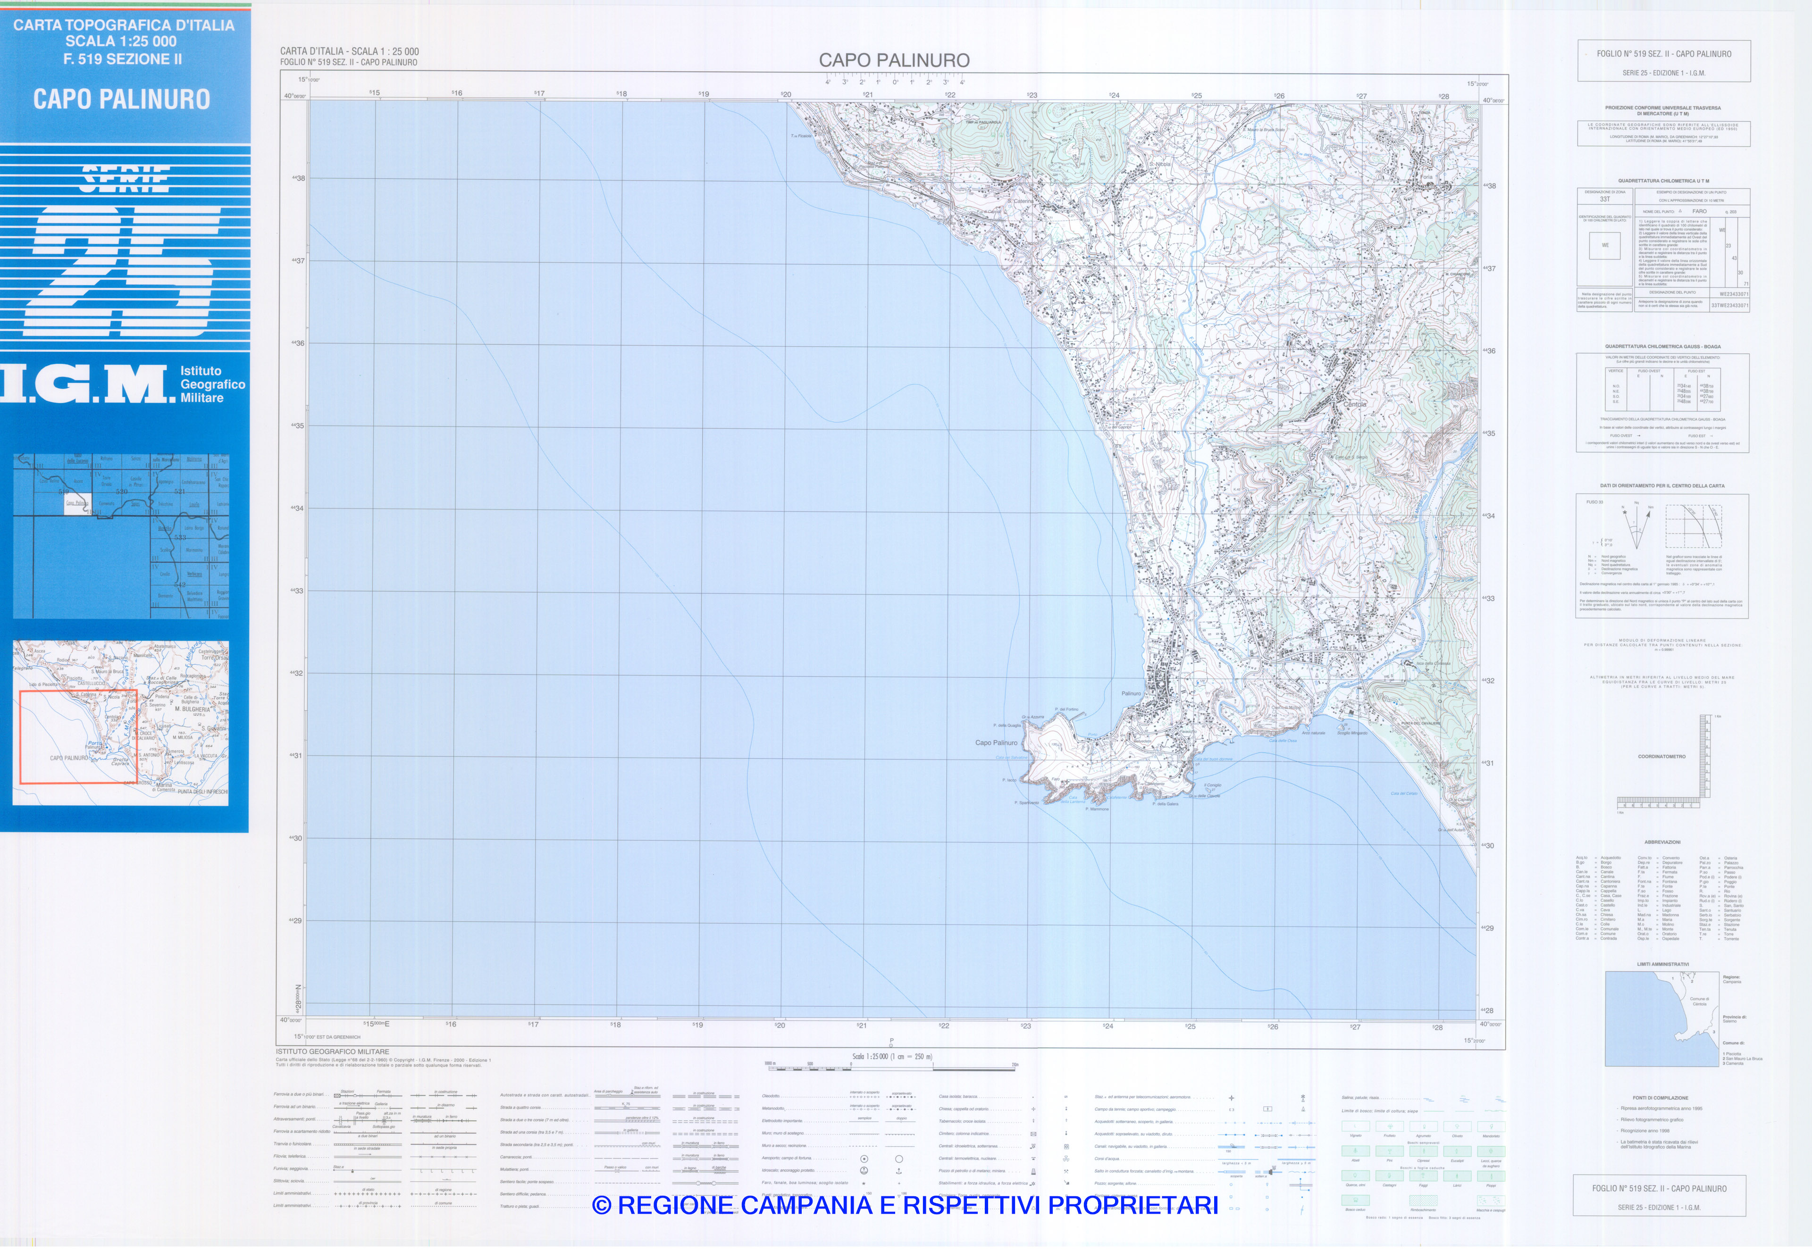1812x1251 pixels.
Task: Click the Vigneto vineyard legend box
Action: coord(1356,1126)
